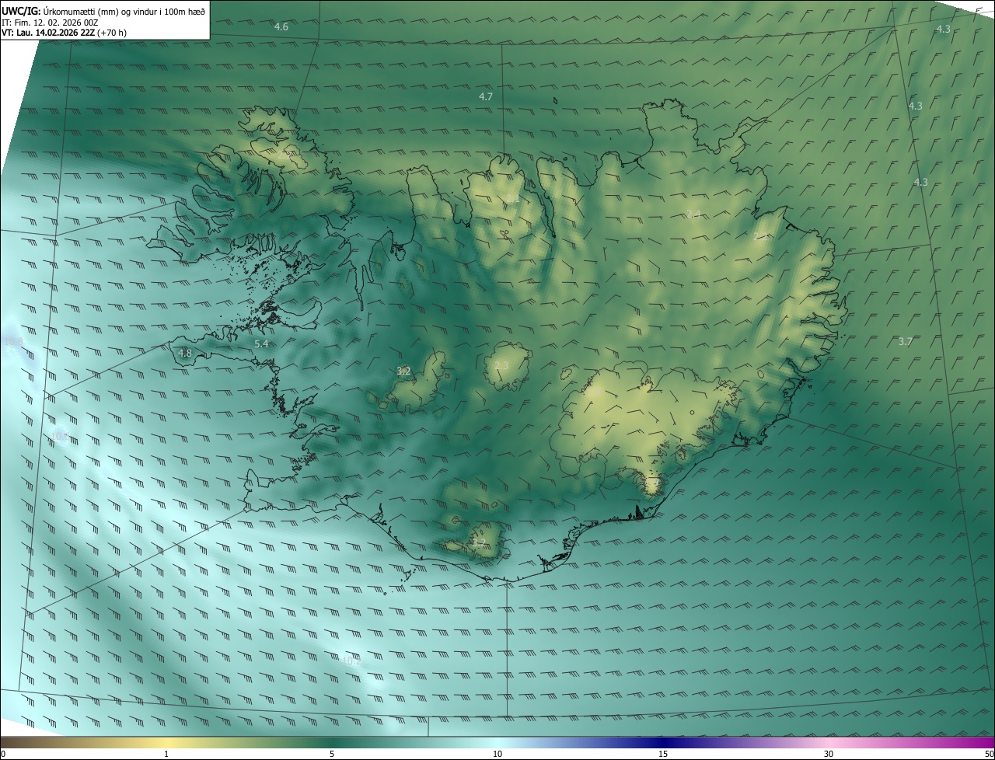
Task: Click the '0' tick on colour scale
Action: point(3,754)
